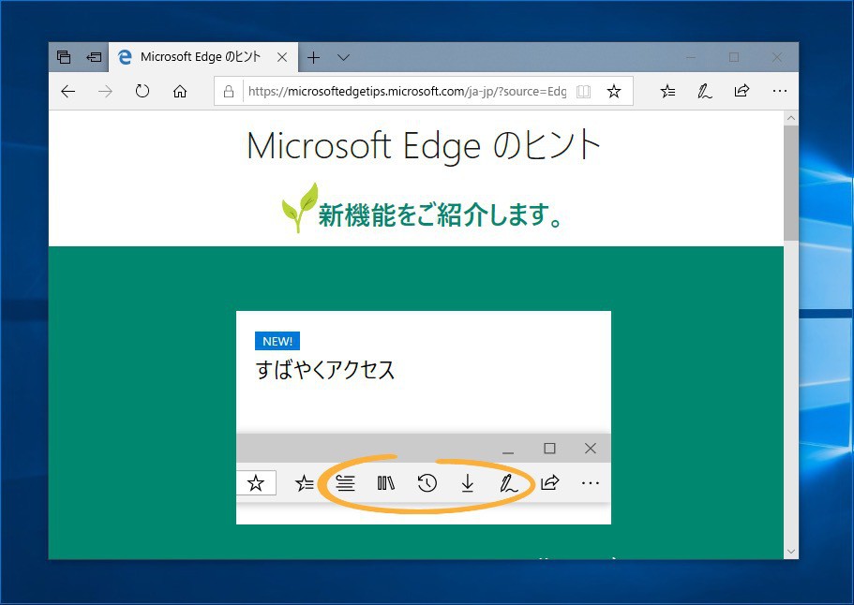Maximize the Edge window
Screen dimensions: 854x605
[x=734, y=57]
